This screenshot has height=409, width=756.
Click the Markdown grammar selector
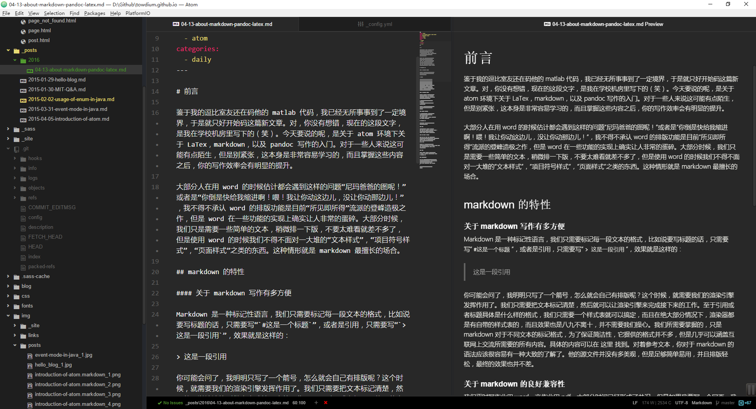702,403
